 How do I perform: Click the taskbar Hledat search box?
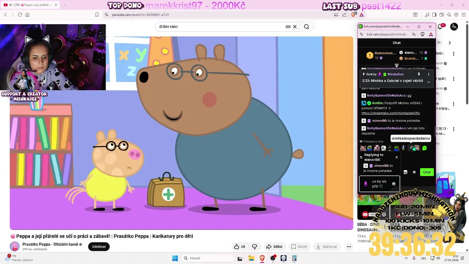click(207, 258)
